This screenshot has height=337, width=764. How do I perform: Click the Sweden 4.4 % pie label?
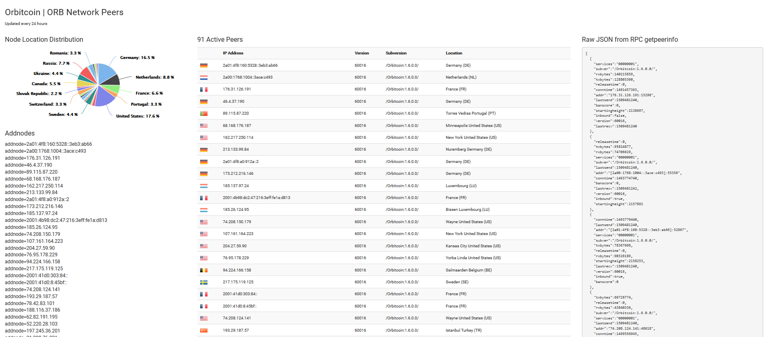pos(63,115)
